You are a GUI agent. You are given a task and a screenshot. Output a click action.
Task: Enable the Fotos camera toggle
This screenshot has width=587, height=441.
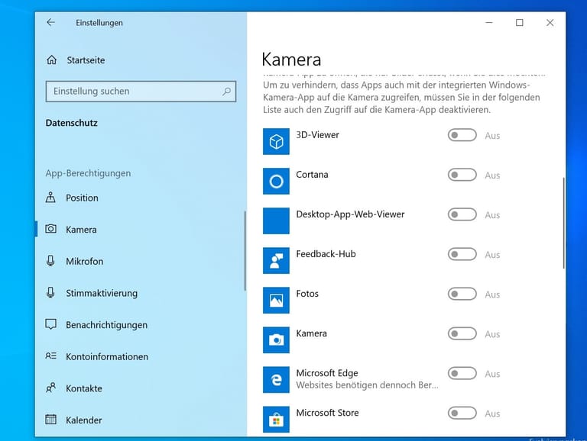tap(462, 294)
